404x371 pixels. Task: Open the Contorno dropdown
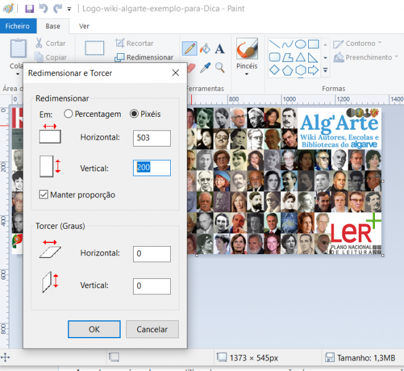tap(358, 43)
